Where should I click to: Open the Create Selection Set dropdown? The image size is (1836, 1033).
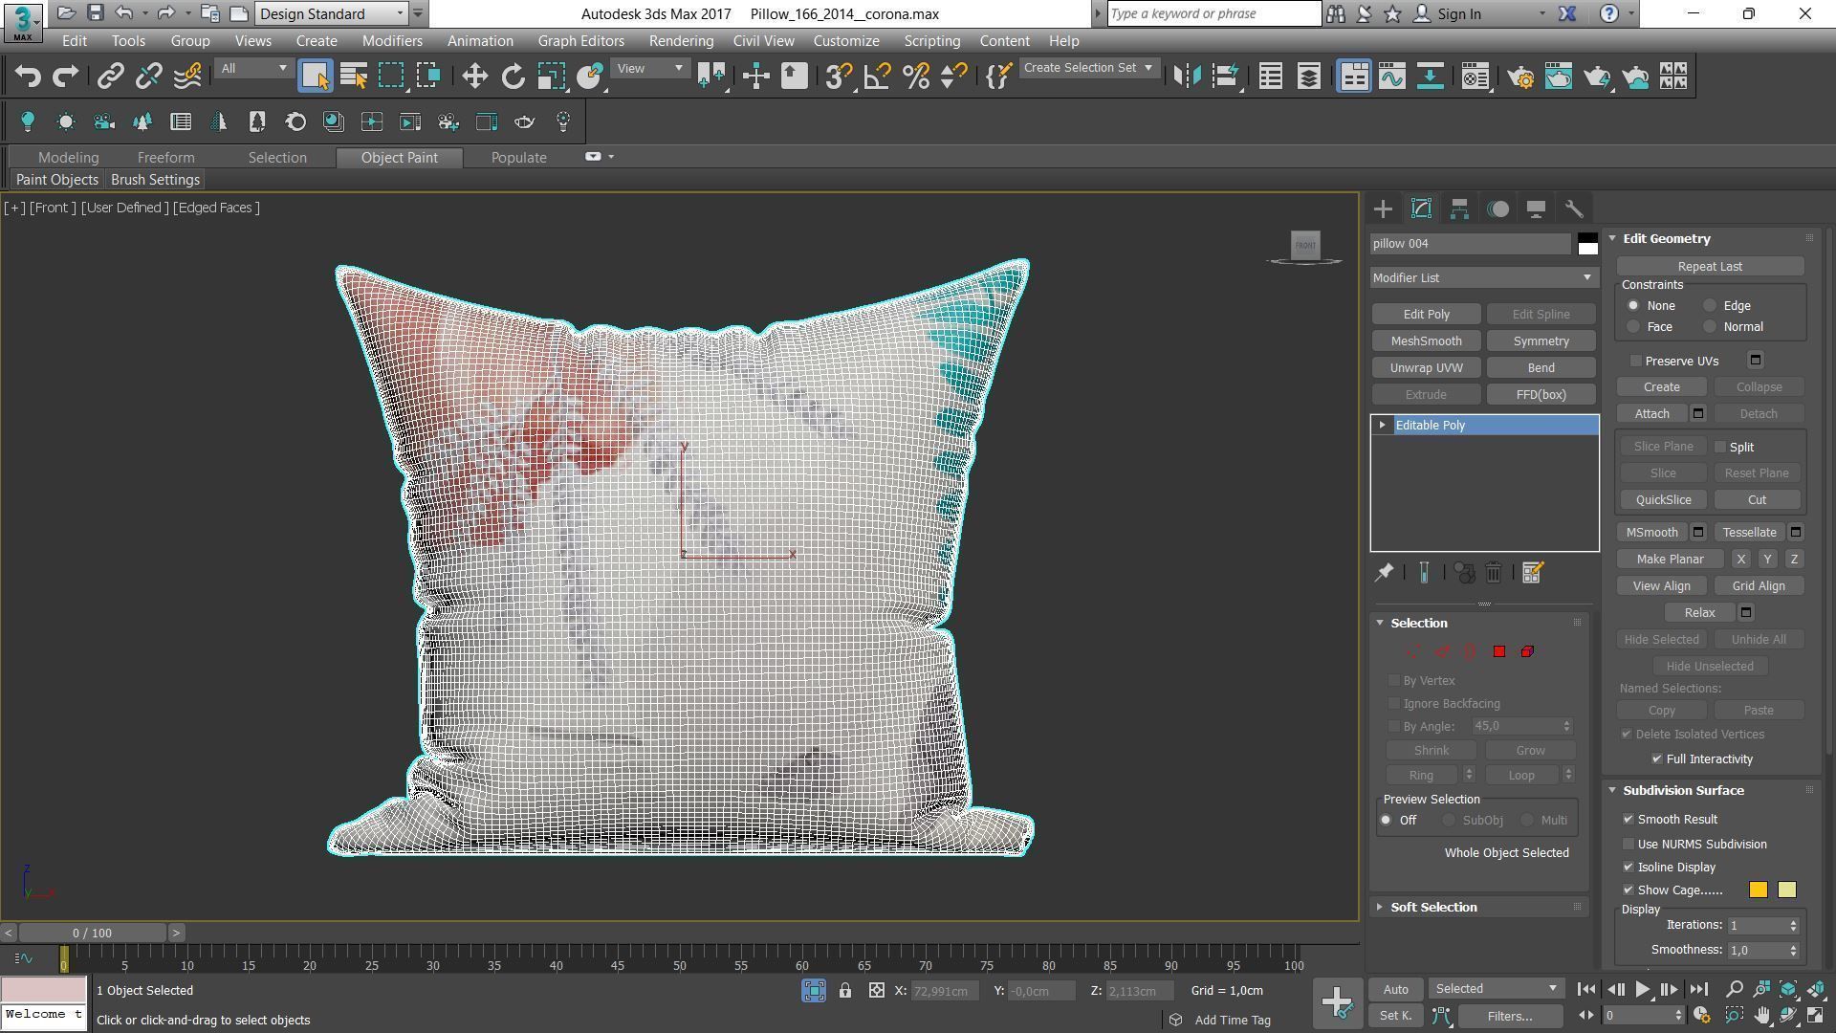(x=1088, y=68)
